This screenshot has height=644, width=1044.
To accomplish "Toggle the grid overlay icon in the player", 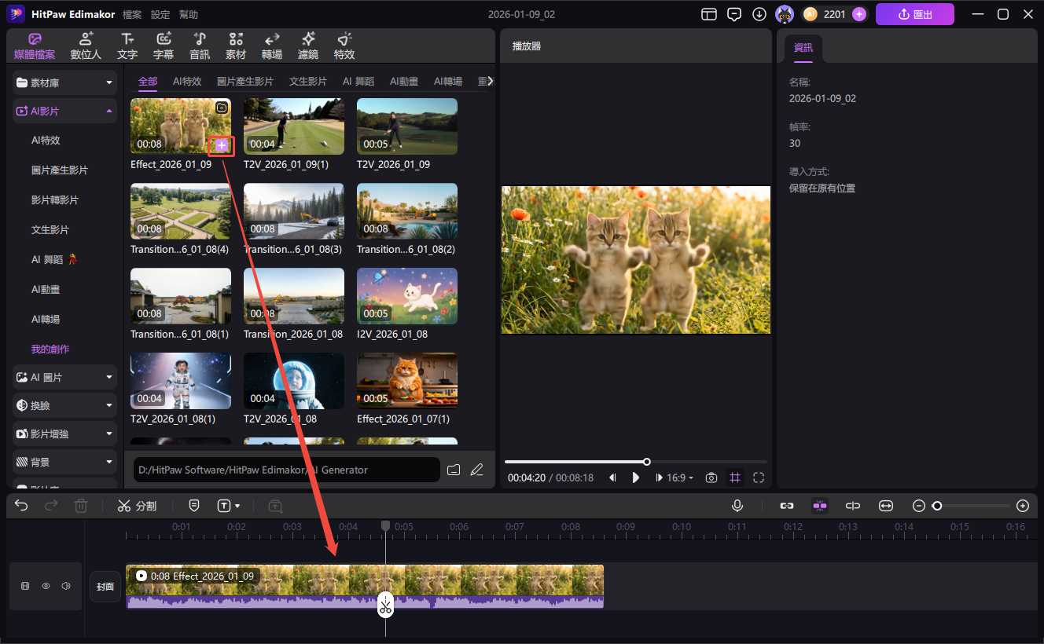I will 735,478.
